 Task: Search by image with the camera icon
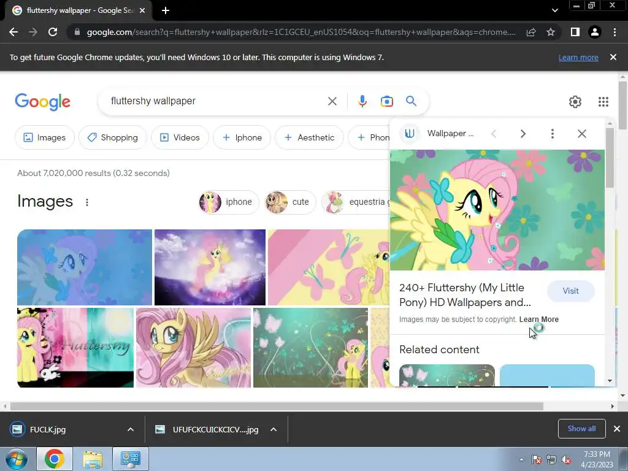[386, 101]
